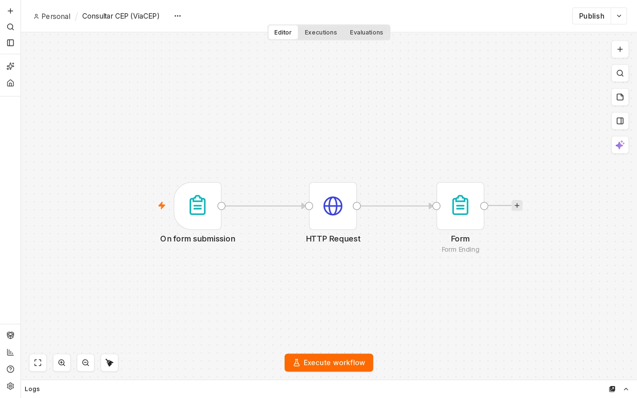Select the HTTP Request globe node

tap(333, 206)
